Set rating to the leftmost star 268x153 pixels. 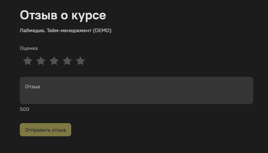coord(28,61)
